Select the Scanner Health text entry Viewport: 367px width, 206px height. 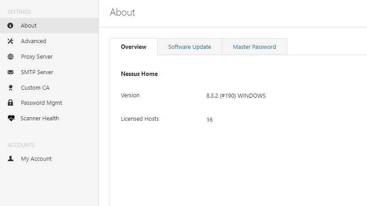[40, 119]
